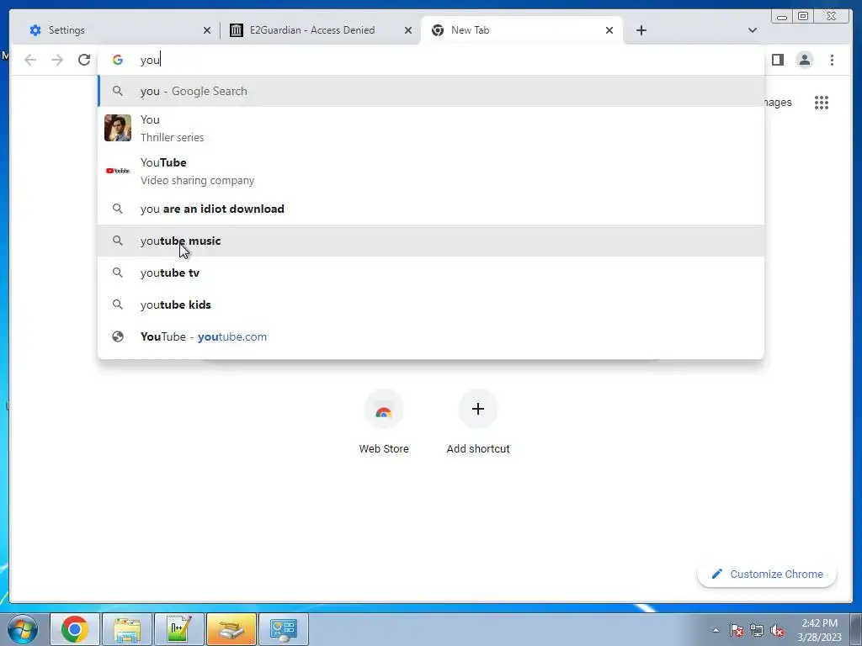This screenshot has height=646, width=862.
Task: Open the profile avatar menu
Action: pos(804,60)
